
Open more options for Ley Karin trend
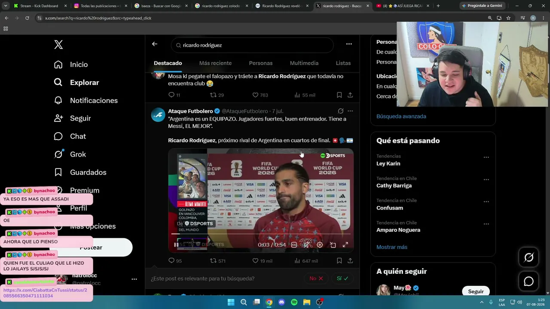(486, 158)
